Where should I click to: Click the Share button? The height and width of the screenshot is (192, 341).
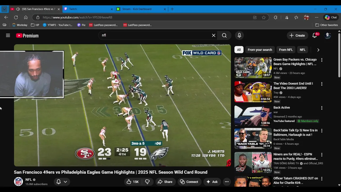click(x=165, y=182)
